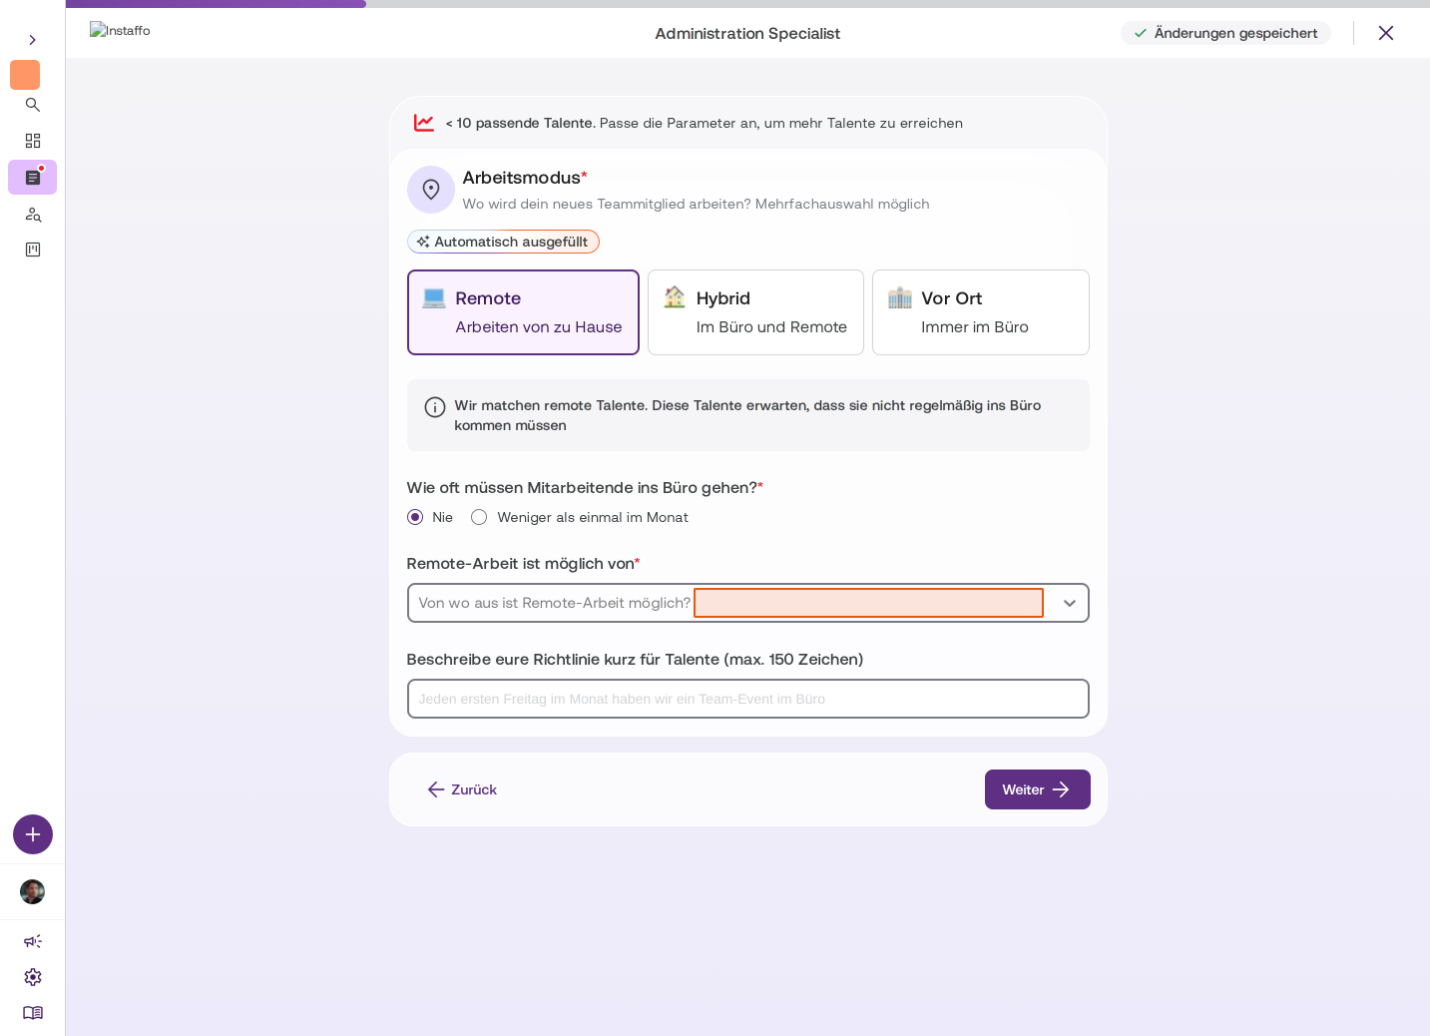Click the location pin icon beside Arbeitsmodus
This screenshot has width=1430, height=1036.
pyautogui.click(x=431, y=190)
